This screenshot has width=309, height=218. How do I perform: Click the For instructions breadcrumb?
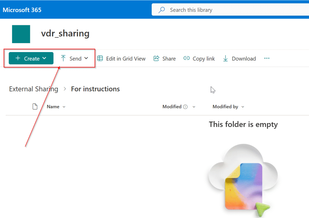[95, 89]
